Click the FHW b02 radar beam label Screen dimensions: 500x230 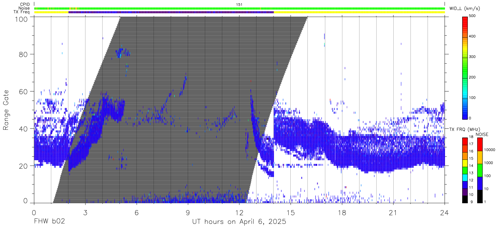click(49, 222)
